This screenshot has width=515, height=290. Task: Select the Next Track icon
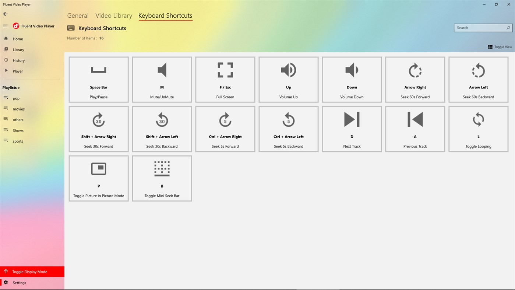pyautogui.click(x=352, y=119)
